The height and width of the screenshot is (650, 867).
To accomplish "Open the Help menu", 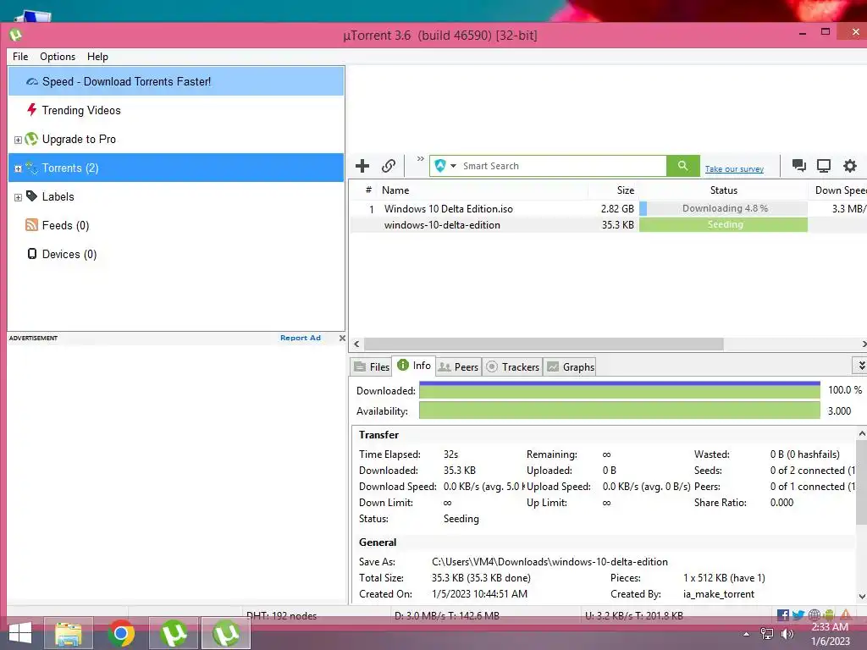I will (x=97, y=57).
